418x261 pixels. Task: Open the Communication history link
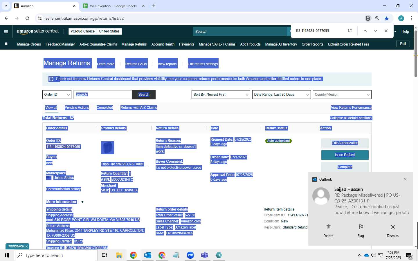(x=64, y=189)
